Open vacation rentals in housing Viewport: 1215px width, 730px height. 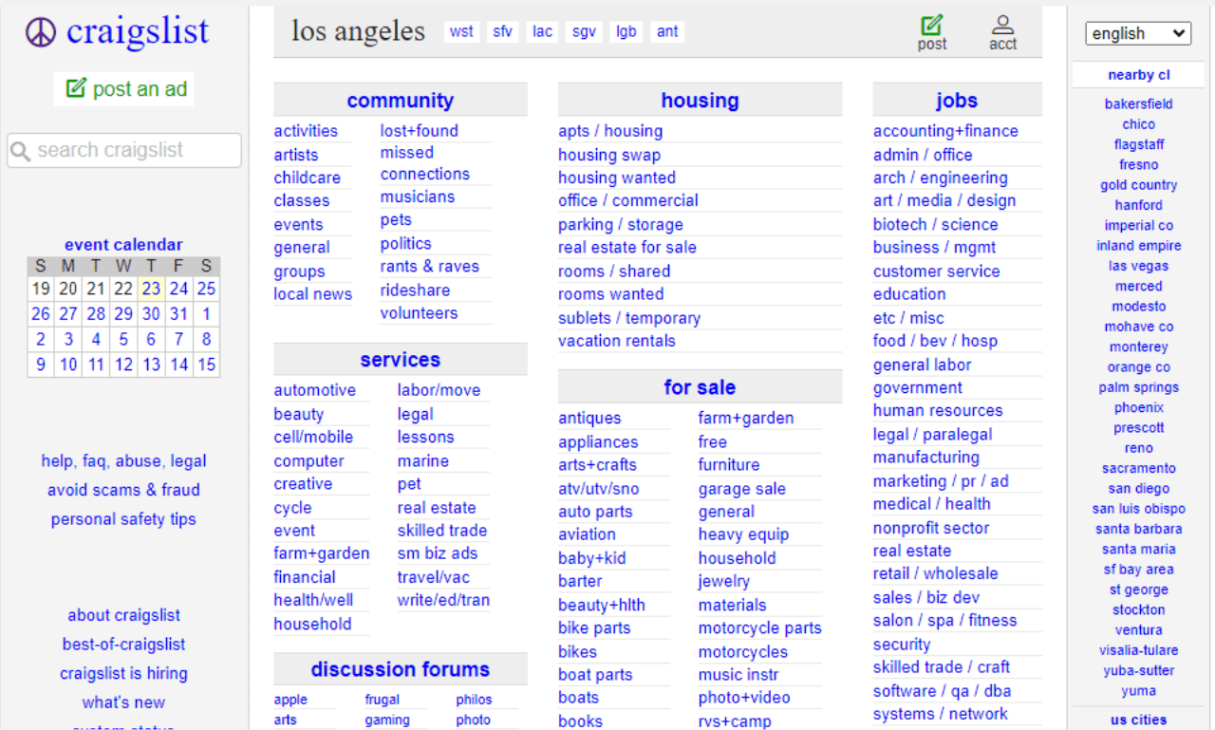click(617, 341)
